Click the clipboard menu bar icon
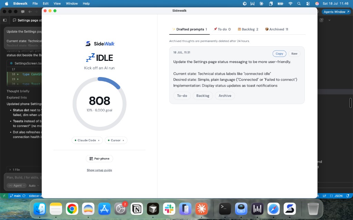Viewport: 353px width, 220px height. [271, 3]
